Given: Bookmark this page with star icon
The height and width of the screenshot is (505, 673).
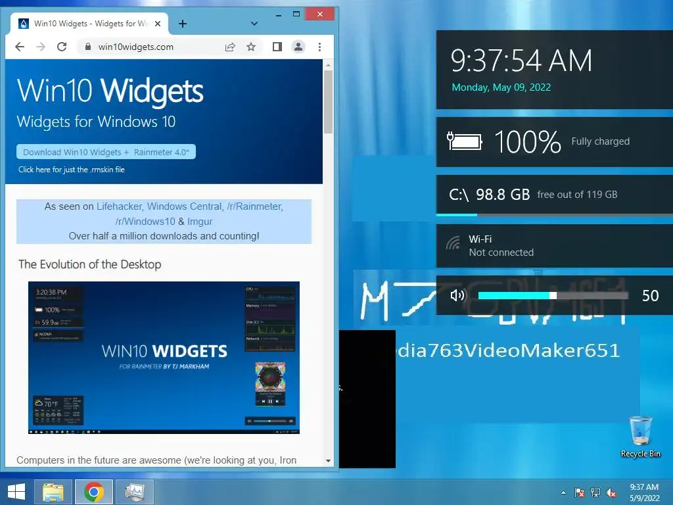Looking at the screenshot, I should pyautogui.click(x=251, y=47).
